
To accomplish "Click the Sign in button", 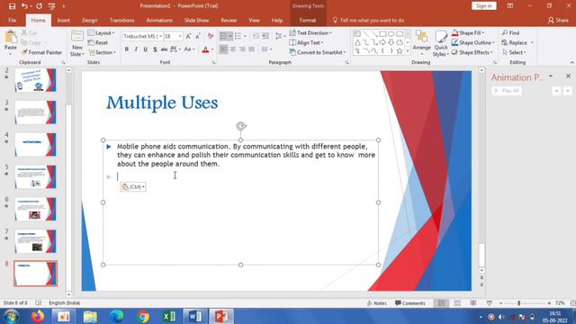I will click(x=484, y=6).
